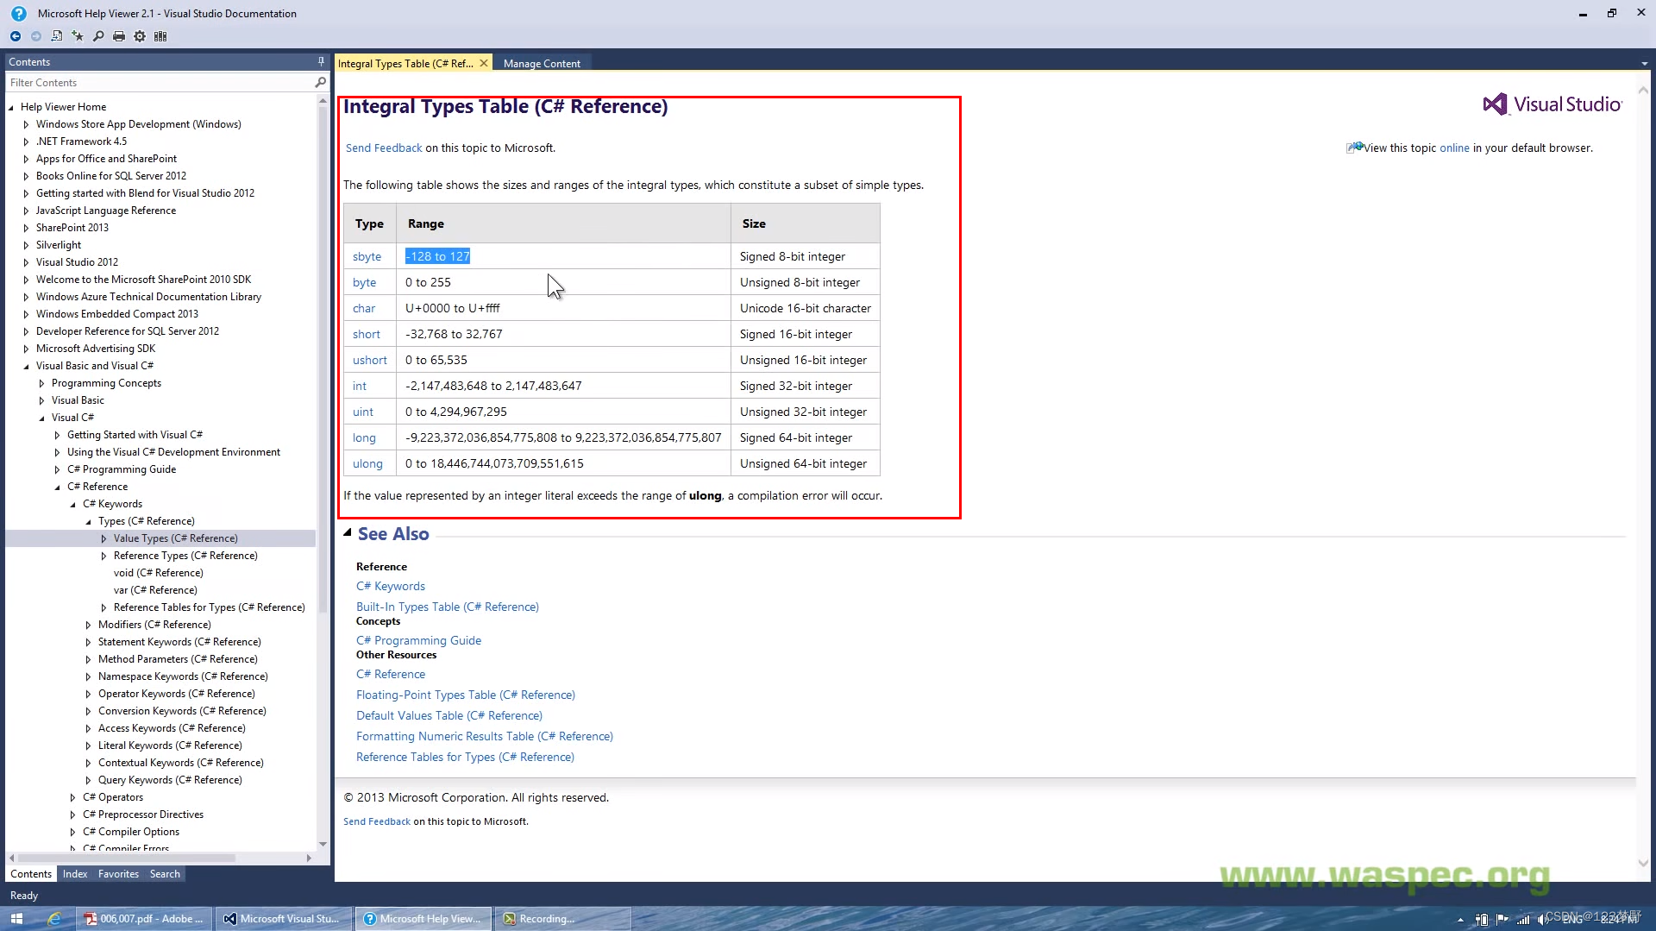1656x931 pixels.
Task: Click inside Filter Contents input field
Action: click(160, 83)
